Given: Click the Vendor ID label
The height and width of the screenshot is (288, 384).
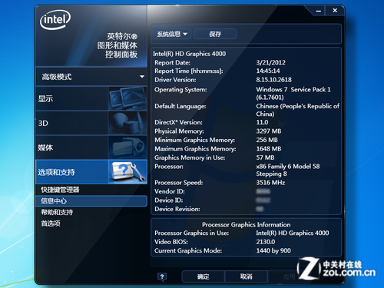Looking at the screenshot, I should tap(170, 191).
